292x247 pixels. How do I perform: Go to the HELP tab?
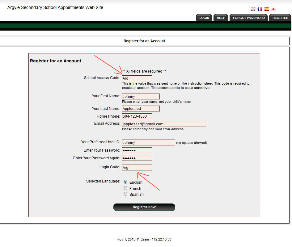click(x=221, y=18)
